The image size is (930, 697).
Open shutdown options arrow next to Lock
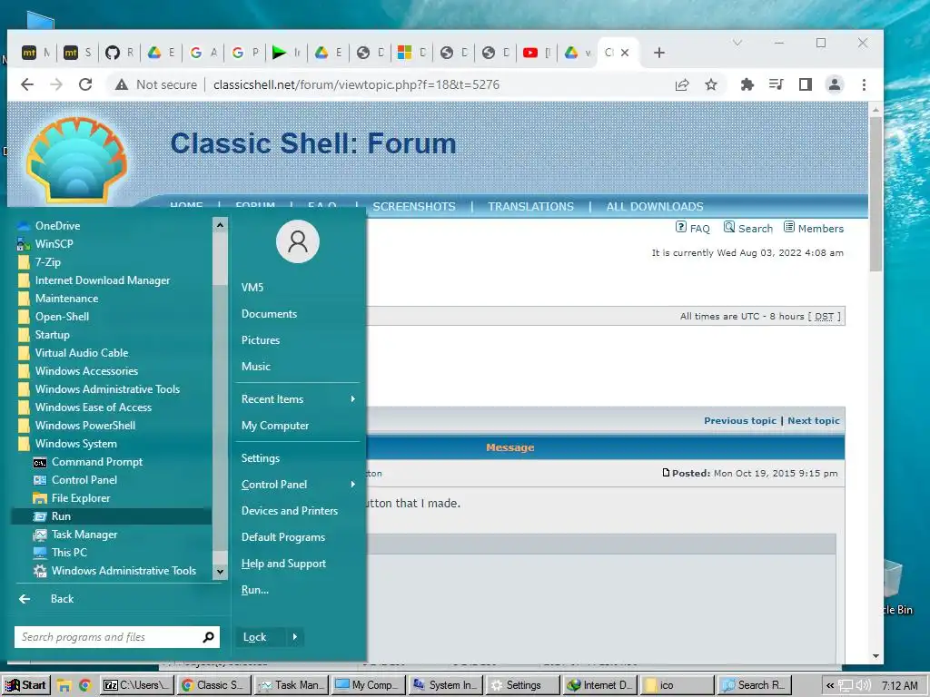pos(295,637)
